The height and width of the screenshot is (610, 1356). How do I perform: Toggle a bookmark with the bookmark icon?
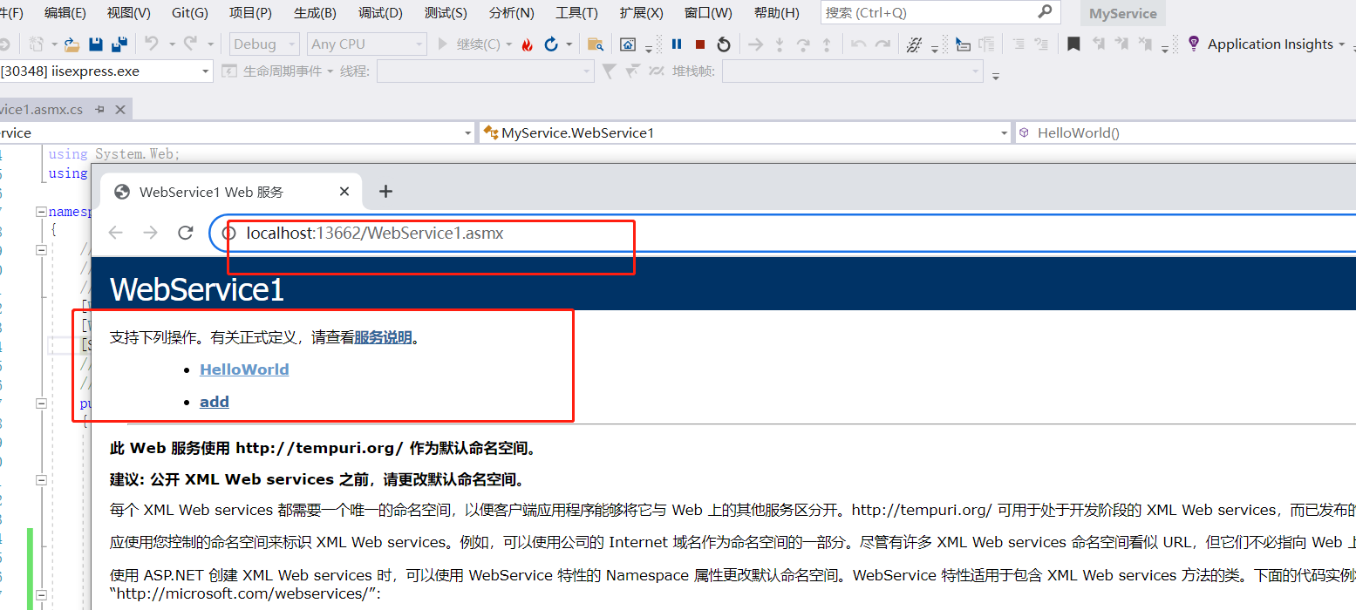1073,44
